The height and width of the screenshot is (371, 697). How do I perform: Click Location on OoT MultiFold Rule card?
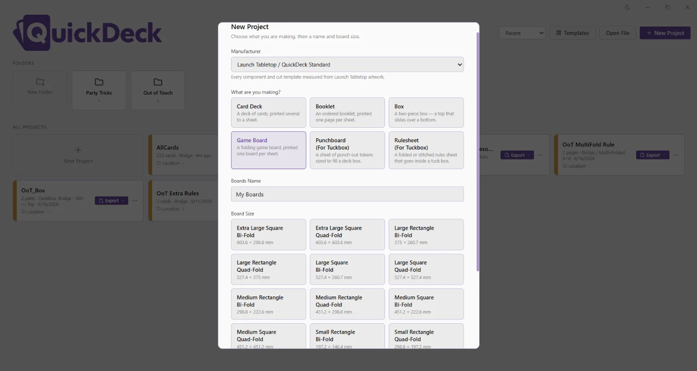(x=577, y=166)
